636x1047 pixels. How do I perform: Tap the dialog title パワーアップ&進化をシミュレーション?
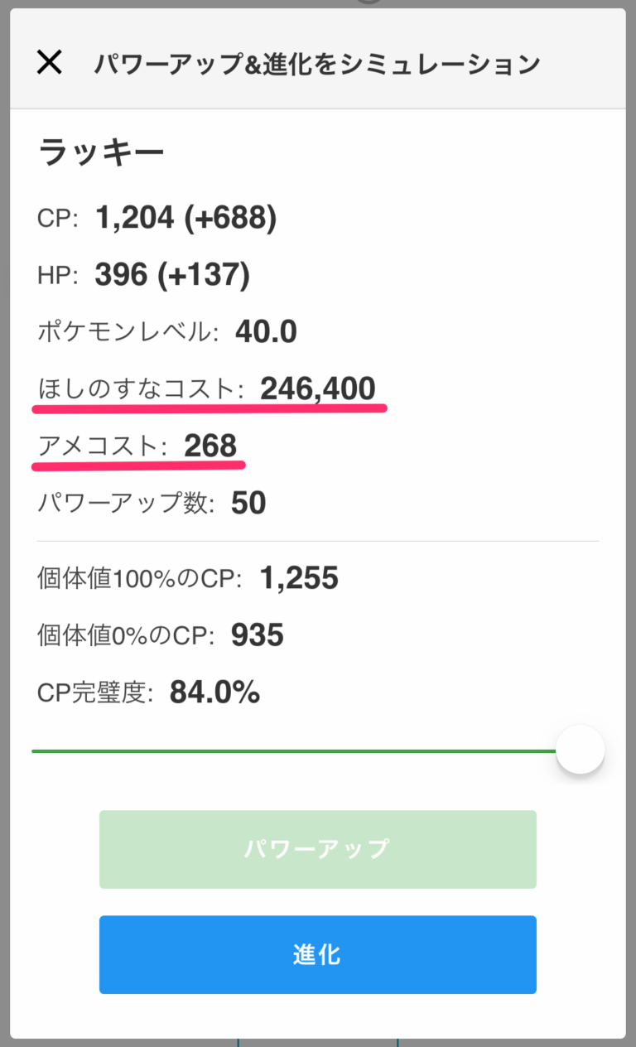[320, 62]
